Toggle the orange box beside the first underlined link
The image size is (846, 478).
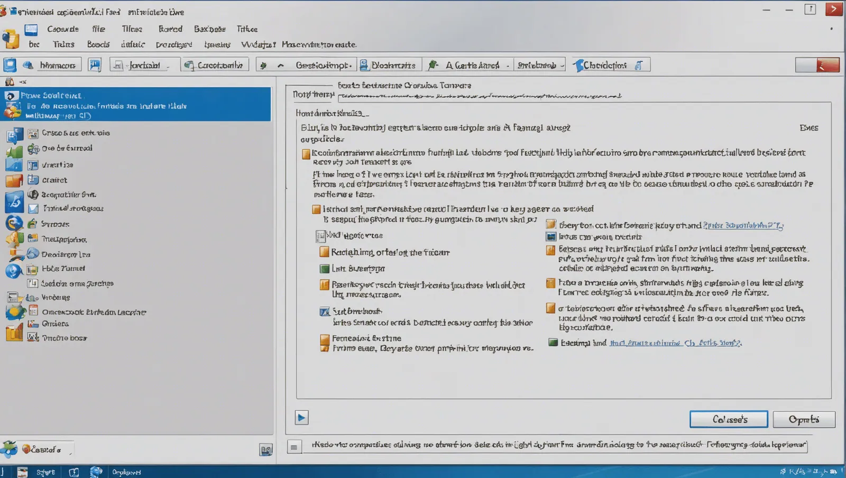(x=551, y=224)
